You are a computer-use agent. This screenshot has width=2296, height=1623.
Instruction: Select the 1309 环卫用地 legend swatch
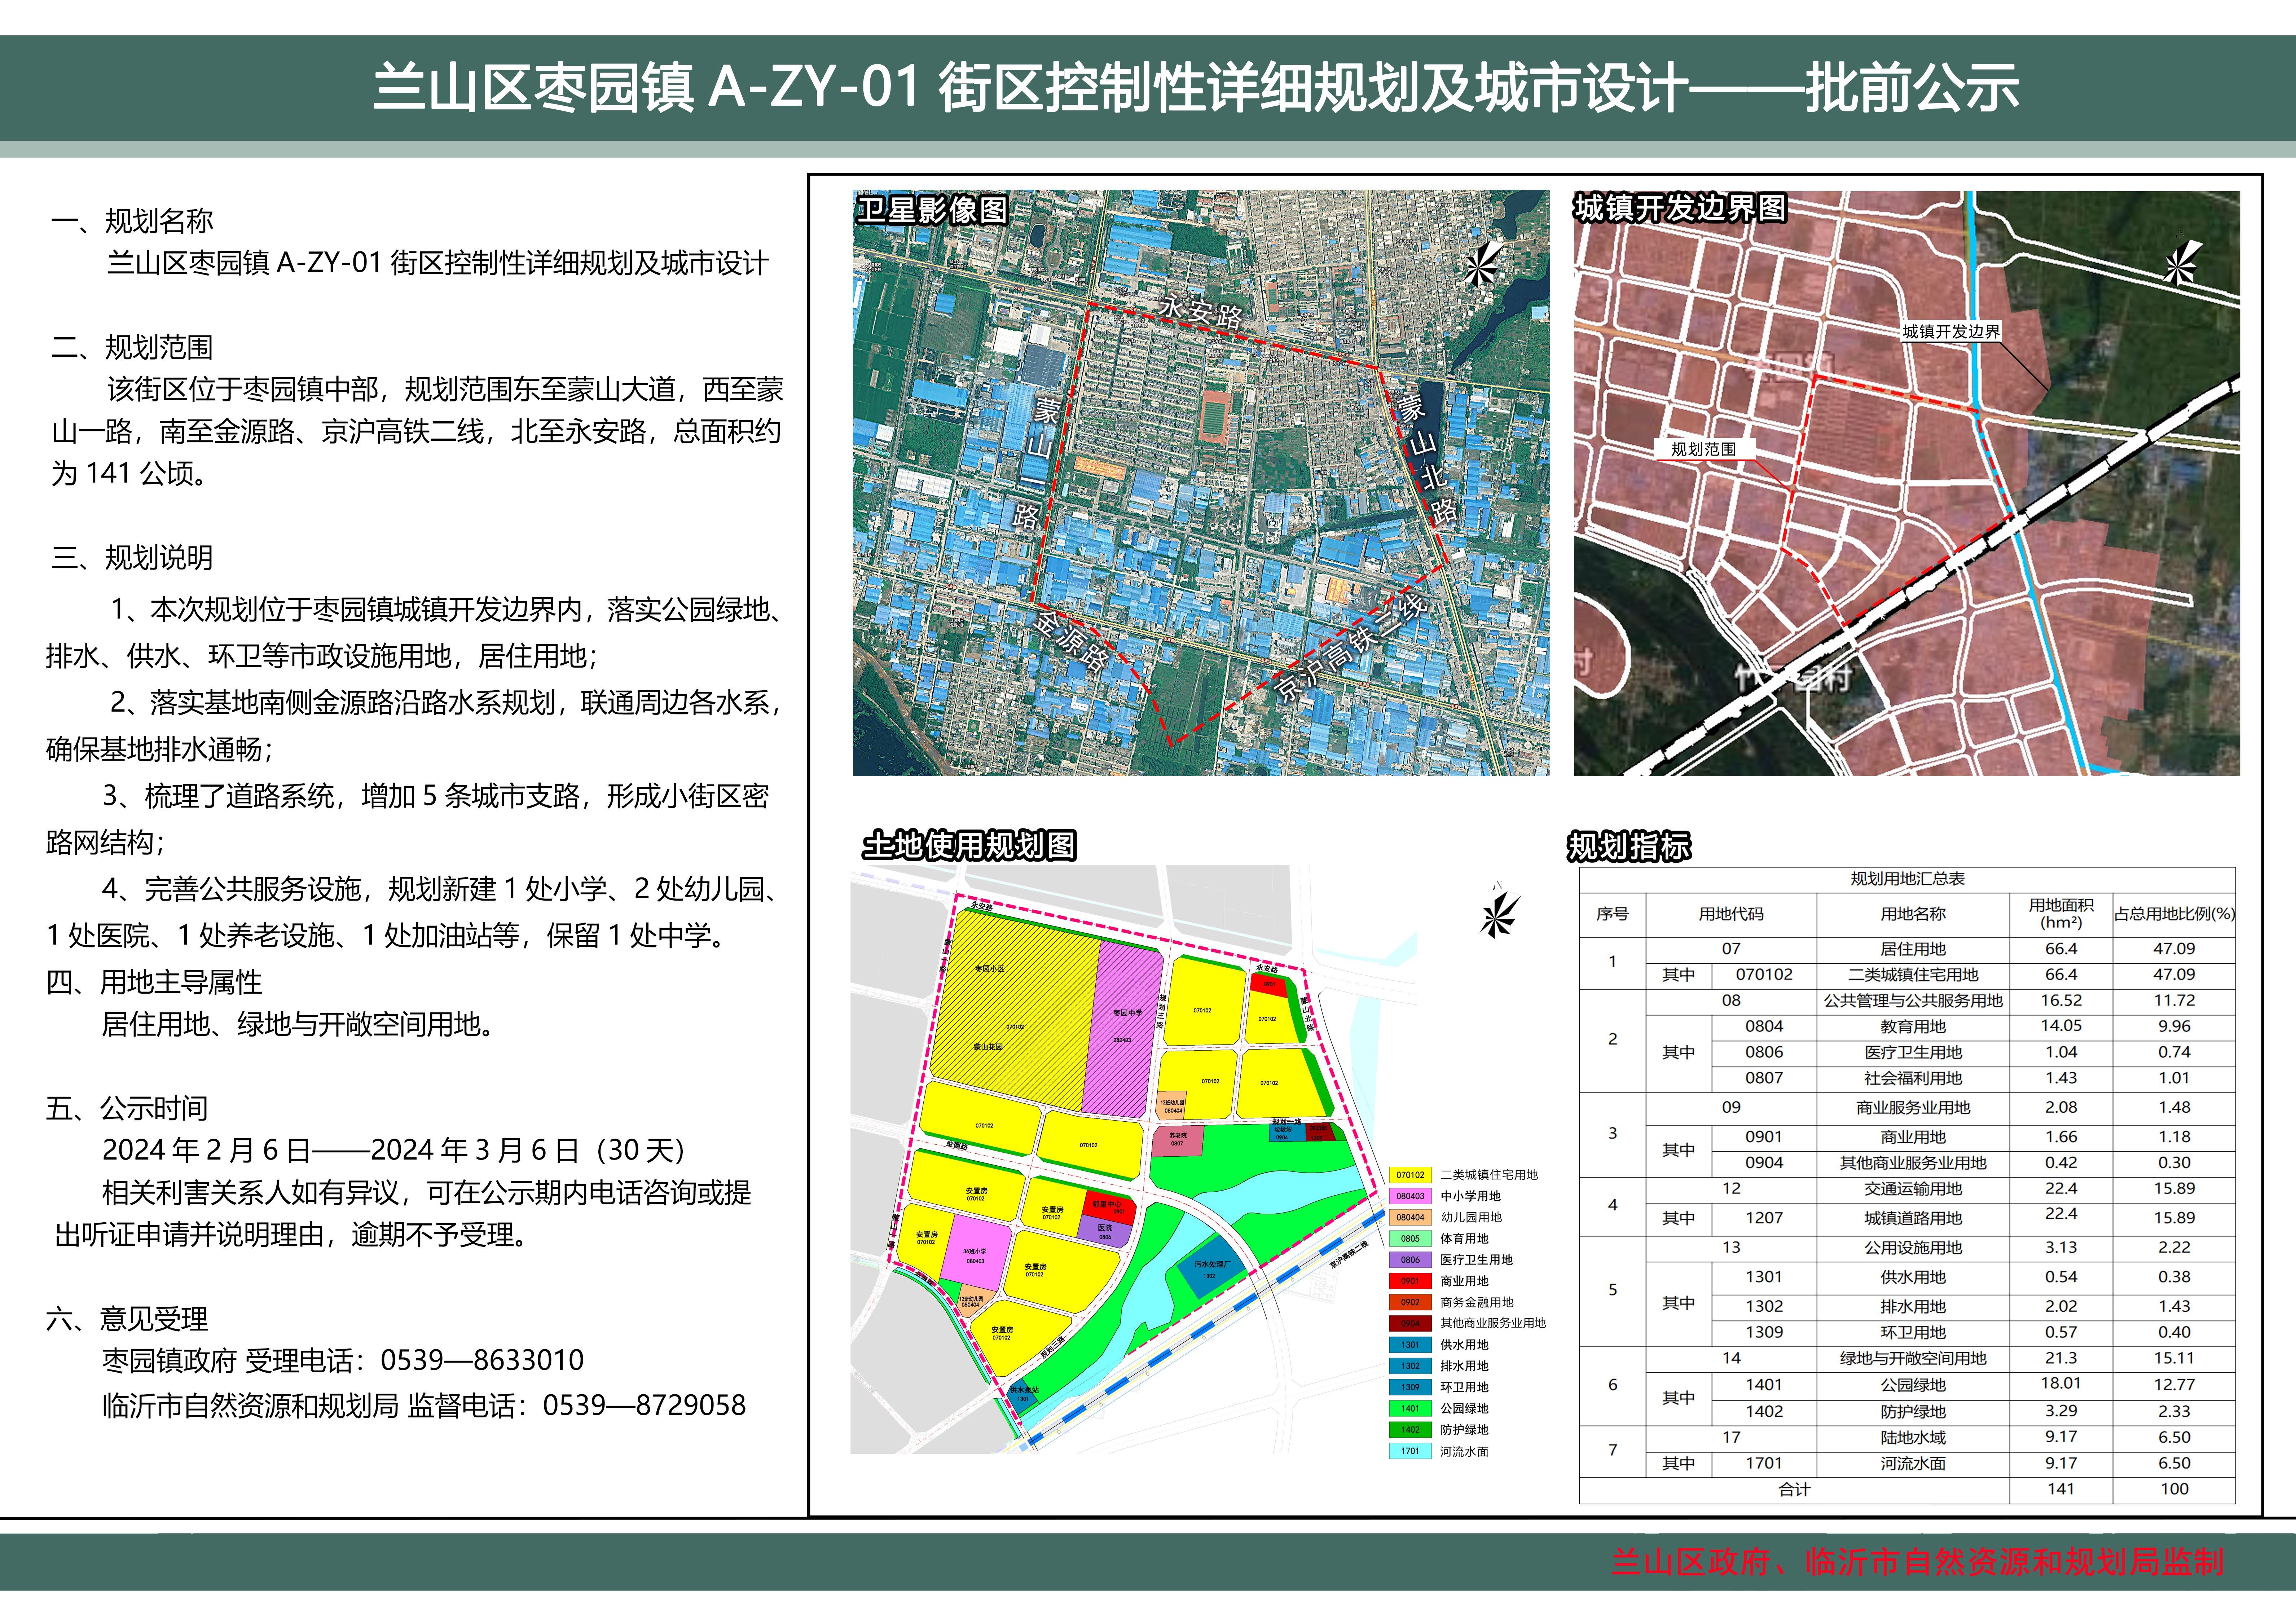pos(1410,1387)
